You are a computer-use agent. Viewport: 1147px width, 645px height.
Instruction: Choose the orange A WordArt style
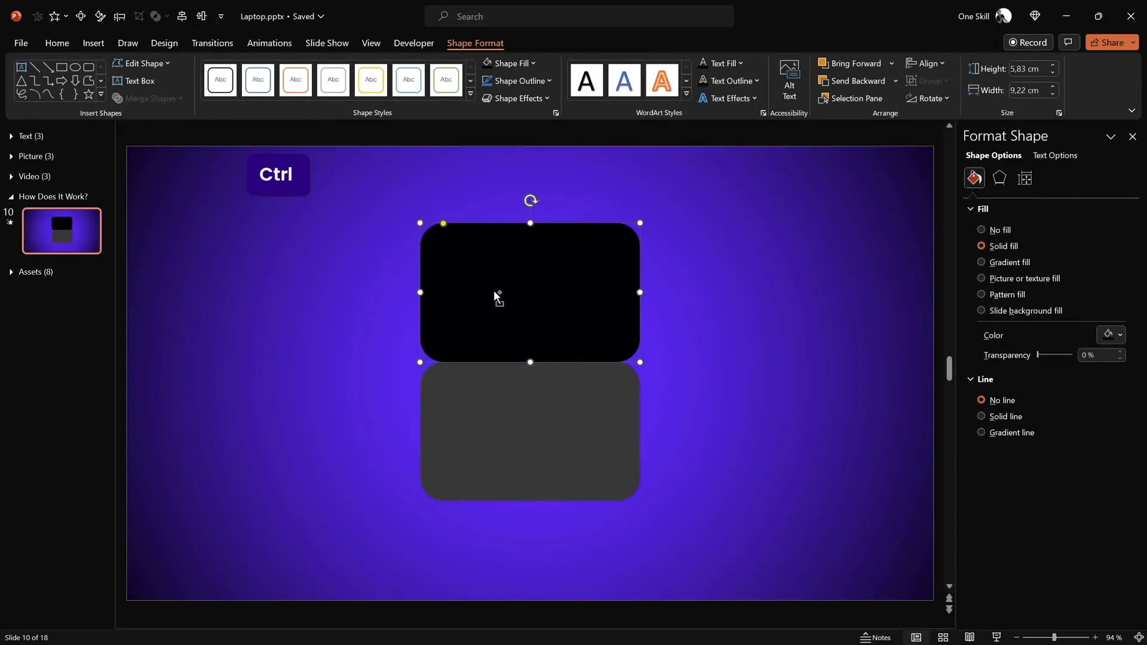(662, 80)
